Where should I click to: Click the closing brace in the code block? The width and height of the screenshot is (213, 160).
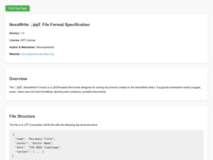(x=13, y=156)
